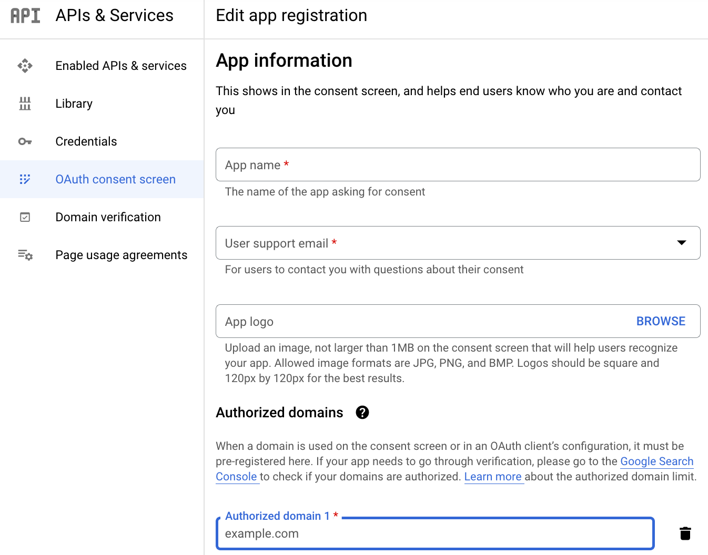Open Page usage agreements menu item
The height and width of the screenshot is (555, 708).
point(102,255)
